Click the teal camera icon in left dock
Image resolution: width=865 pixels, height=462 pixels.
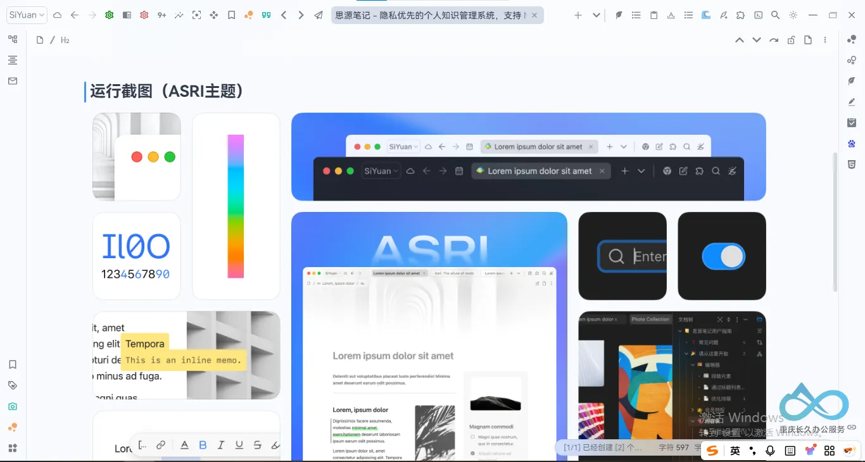point(13,406)
